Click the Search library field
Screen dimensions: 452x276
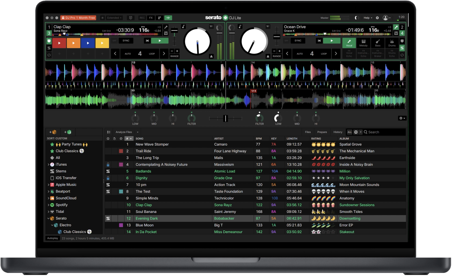tap(384, 132)
